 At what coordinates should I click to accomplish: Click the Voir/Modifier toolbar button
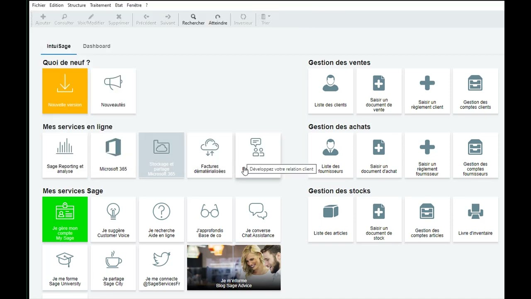click(91, 19)
